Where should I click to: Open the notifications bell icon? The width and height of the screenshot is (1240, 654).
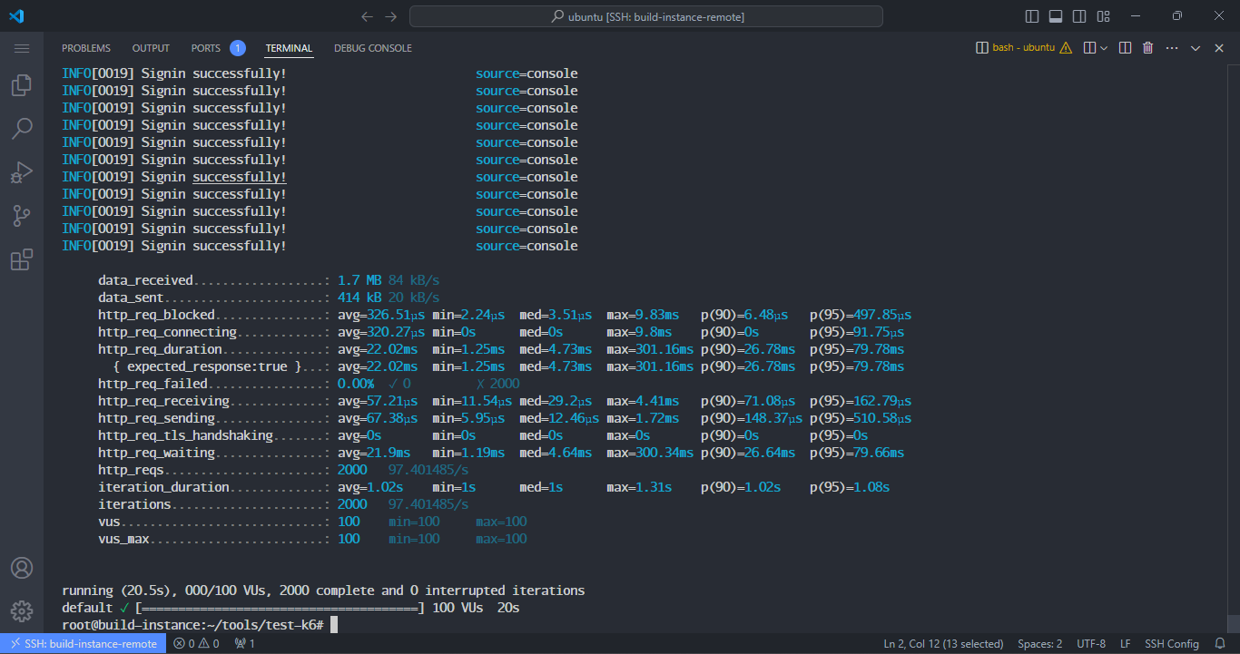pos(1219,643)
